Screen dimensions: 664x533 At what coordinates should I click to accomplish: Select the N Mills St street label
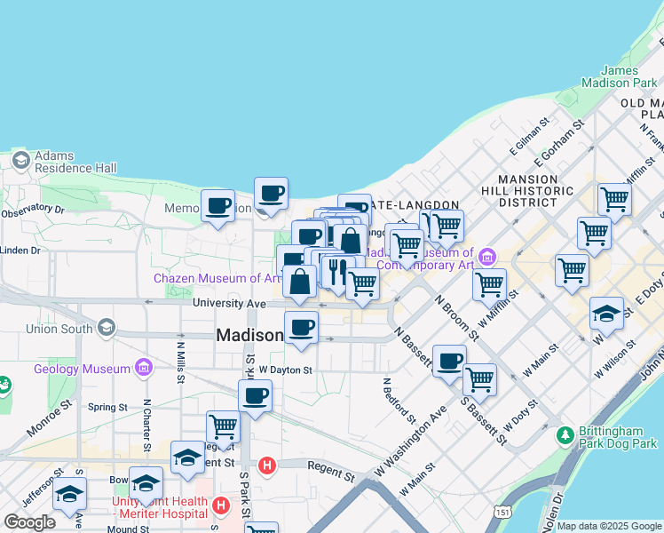pos(181,362)
